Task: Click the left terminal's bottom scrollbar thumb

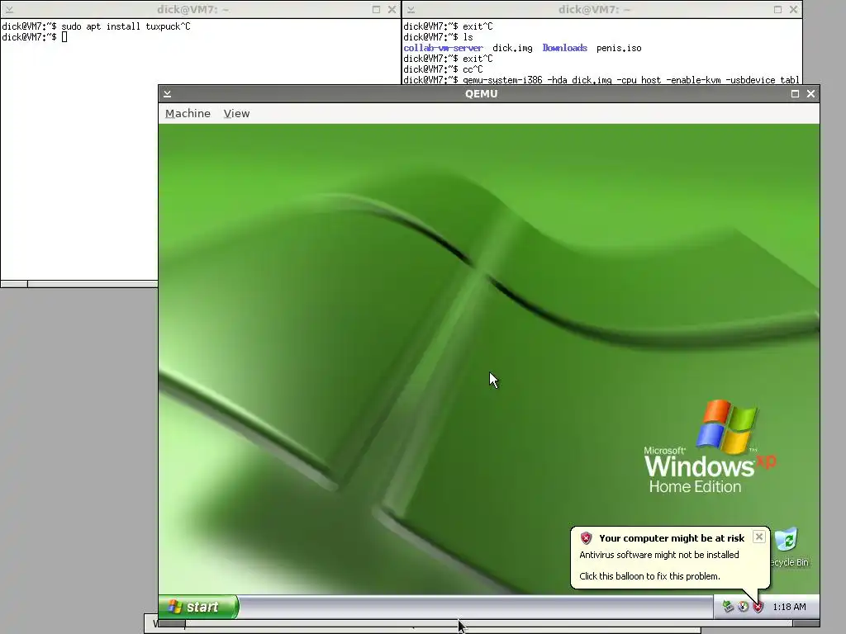Action: (14, 284)
